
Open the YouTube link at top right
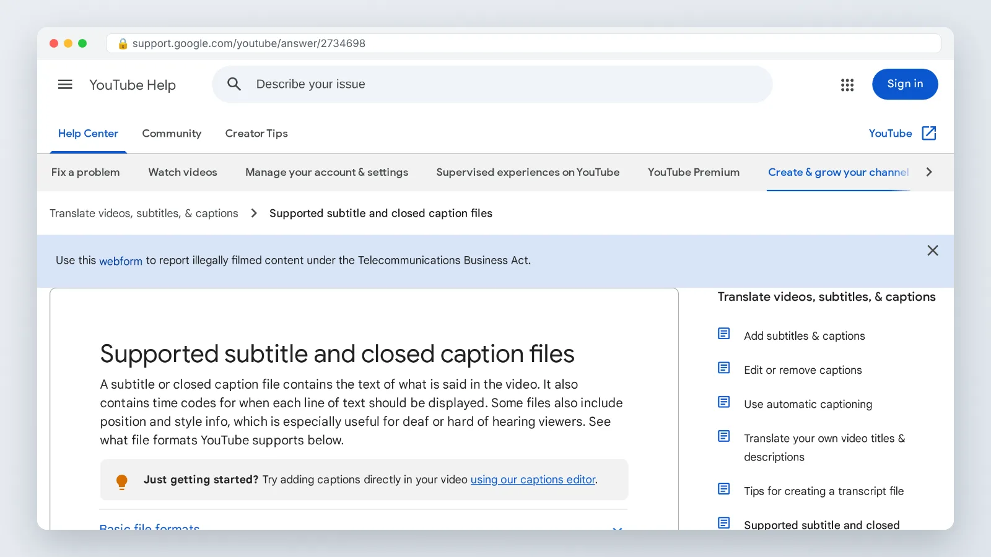[890, 134]
